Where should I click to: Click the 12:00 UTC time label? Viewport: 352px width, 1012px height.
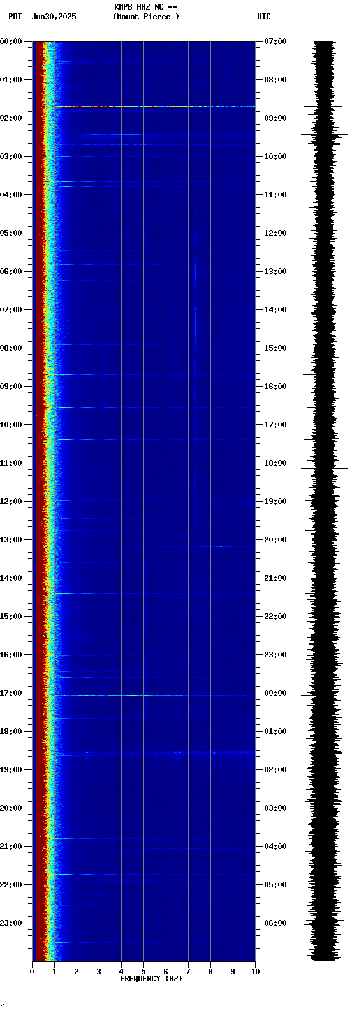(x=275, y=233)
